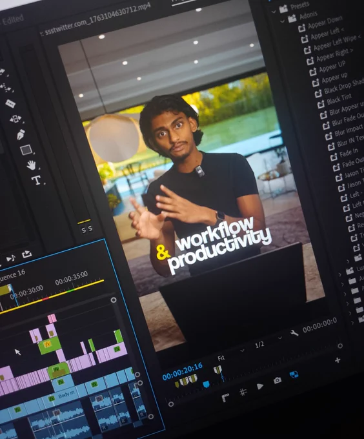Select the Type tool
Viewport: 364px width, 439px height.
[37, 180]
